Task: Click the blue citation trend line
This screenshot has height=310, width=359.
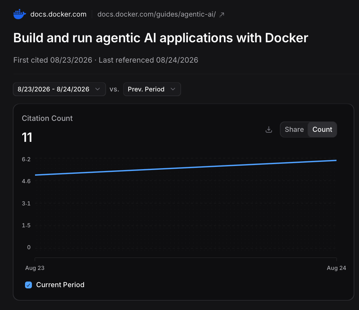Action: [x=186, y=168]
